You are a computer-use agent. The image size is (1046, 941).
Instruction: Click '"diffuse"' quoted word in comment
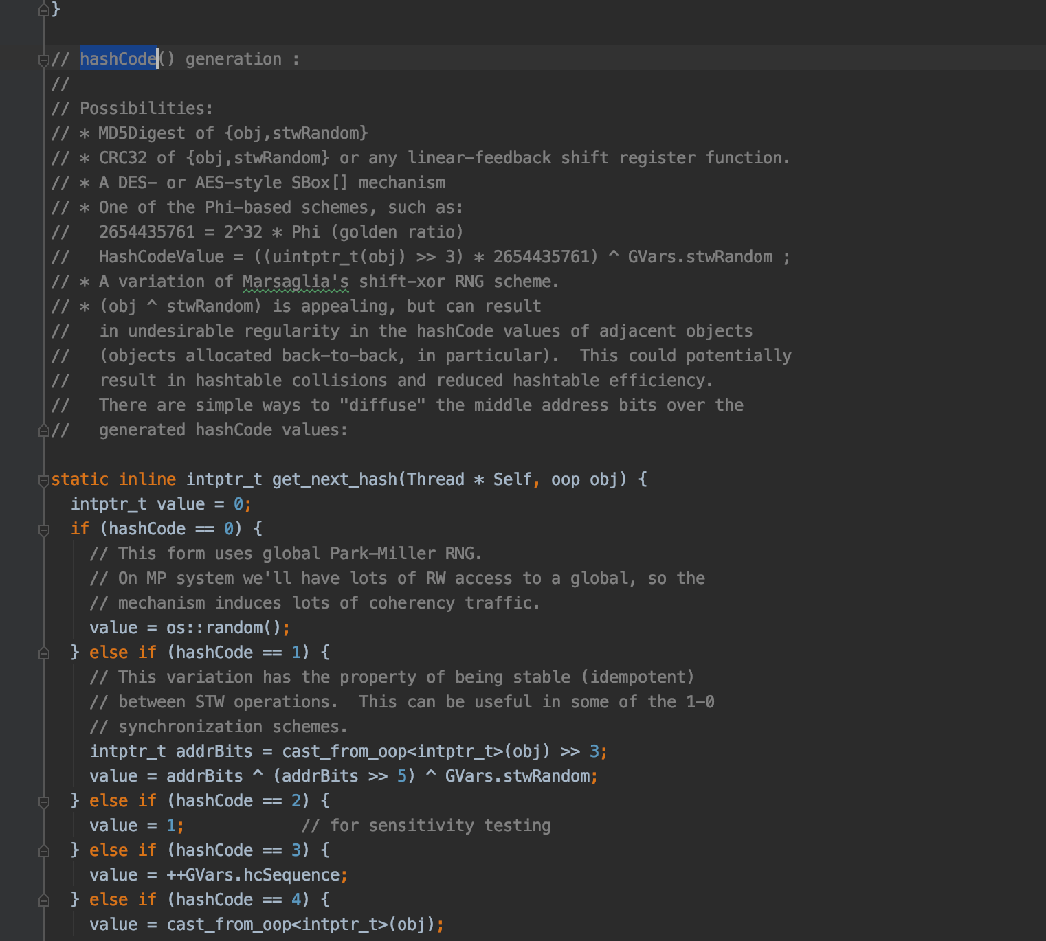pos(383,405)
